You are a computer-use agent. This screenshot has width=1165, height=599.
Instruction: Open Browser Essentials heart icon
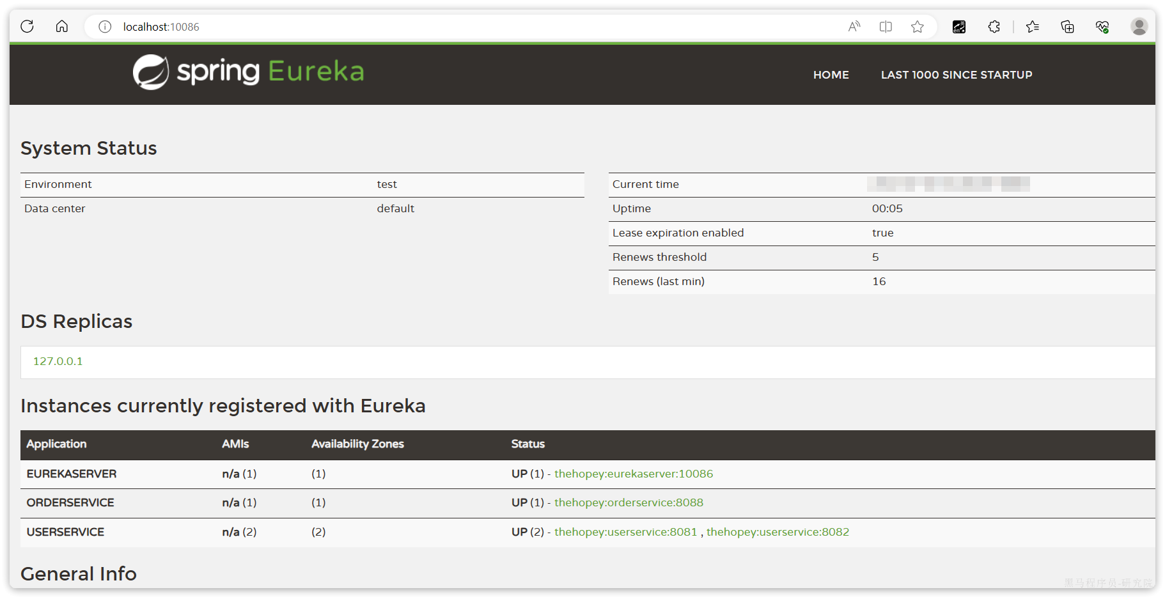pyautogui.click(x=1102, y=27)
